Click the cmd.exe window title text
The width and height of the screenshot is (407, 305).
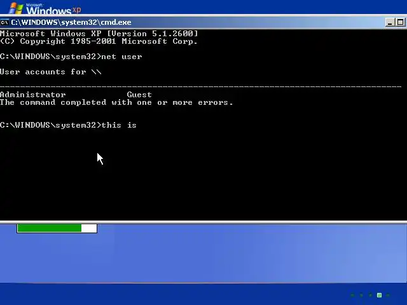[x=71, y=23]
